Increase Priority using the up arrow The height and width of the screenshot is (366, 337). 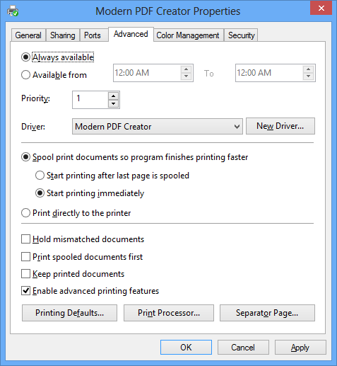(114, 96)
